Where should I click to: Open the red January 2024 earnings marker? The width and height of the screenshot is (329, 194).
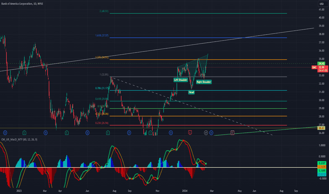pyautogui.click(x=190, y=133)
